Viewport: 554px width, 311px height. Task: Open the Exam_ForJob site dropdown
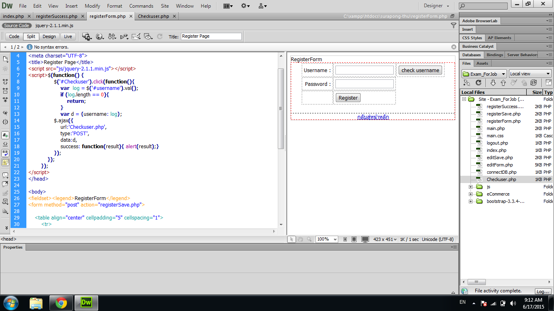(x=484, y=74)
